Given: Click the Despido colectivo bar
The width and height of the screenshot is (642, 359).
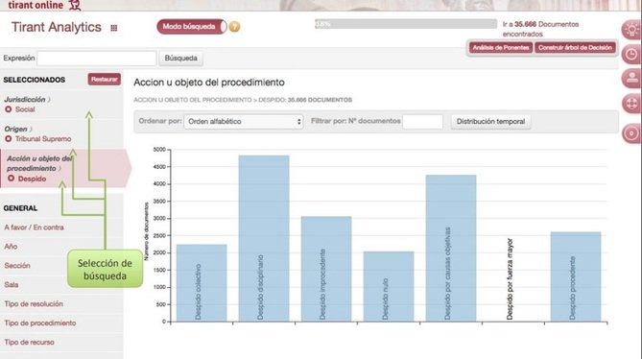Looking at the screenshot, I should 202,283.
